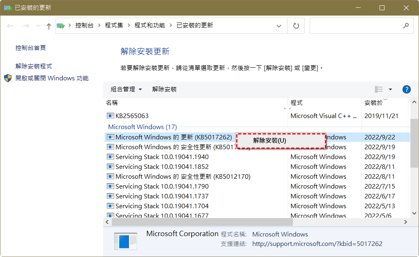Sort by the 名稱 column header
This screenshot has width=419, height=257.
[196, 103]
